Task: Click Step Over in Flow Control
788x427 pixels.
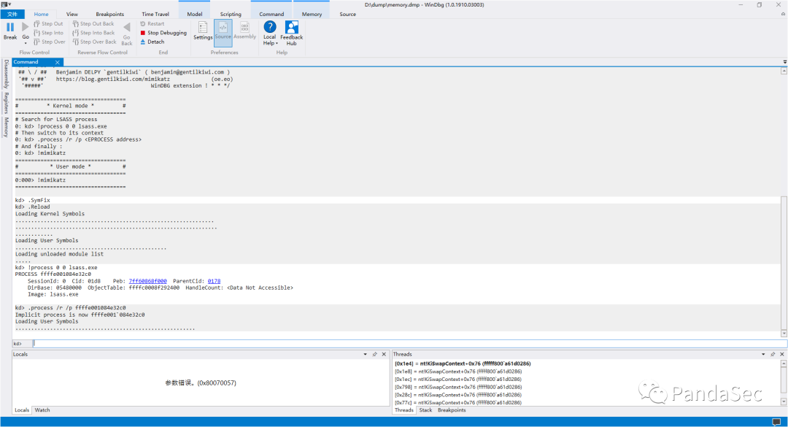Action: (x=50, y=42)
